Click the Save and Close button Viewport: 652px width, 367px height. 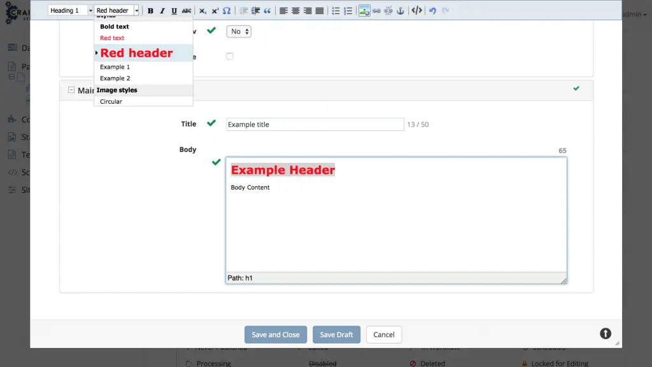point(276,335)
